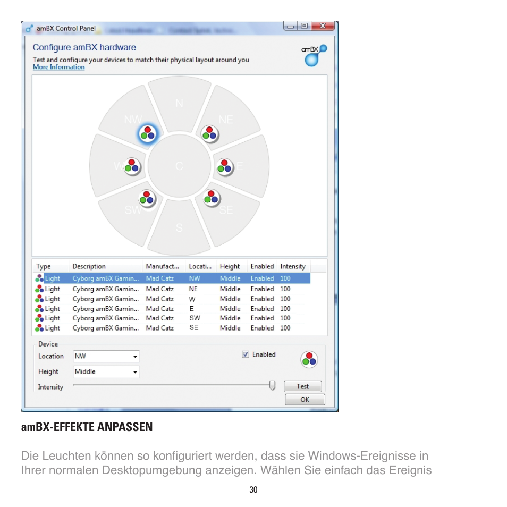Viewport: 507px width, 507px height.
Task: Confirm with the OK button
Action: [x=305, y=399]
